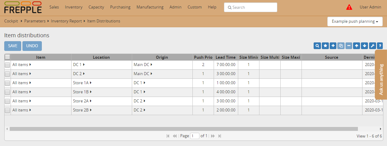Open grid customization with the wrench icon
This screenshot has width=387, height=146.
click(x=372, y=46)
